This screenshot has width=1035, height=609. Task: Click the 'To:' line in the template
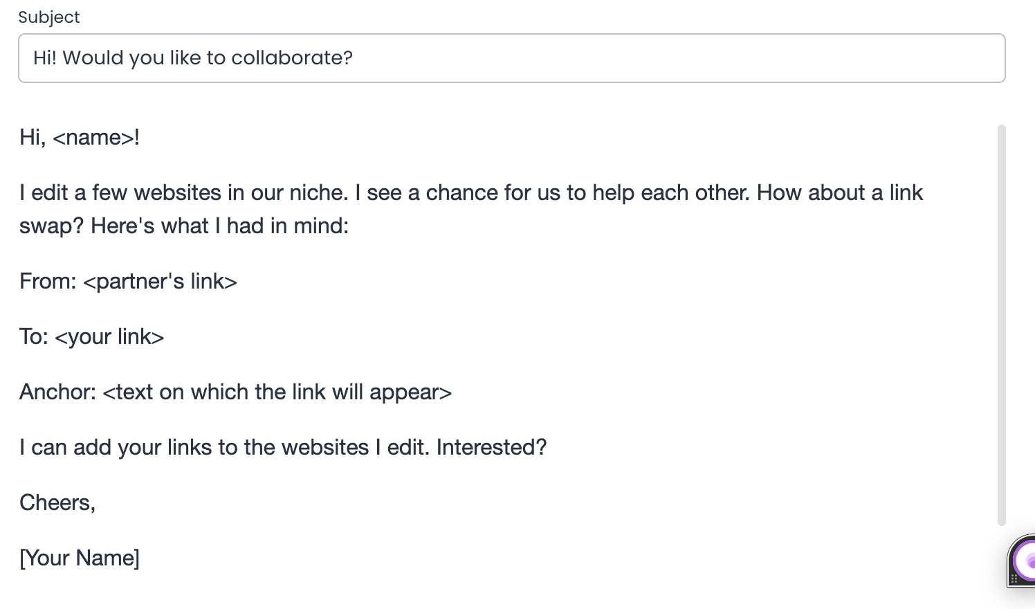[91, 336]
